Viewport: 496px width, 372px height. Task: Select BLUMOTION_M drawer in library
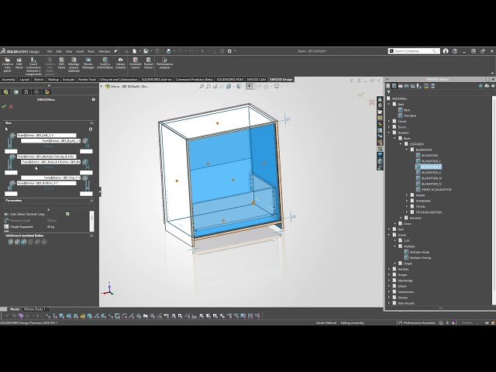pyautogui.click(x=429, y=178)
